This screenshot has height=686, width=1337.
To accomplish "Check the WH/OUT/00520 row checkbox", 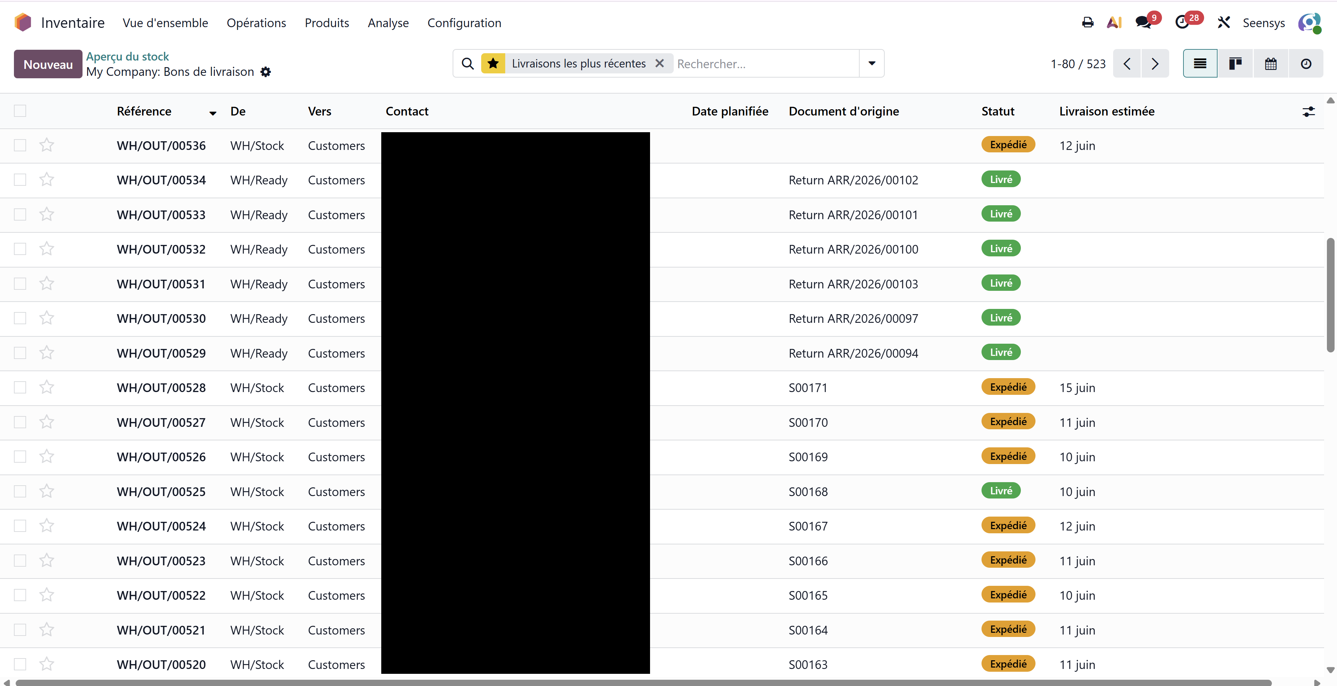I will point(20,664).
